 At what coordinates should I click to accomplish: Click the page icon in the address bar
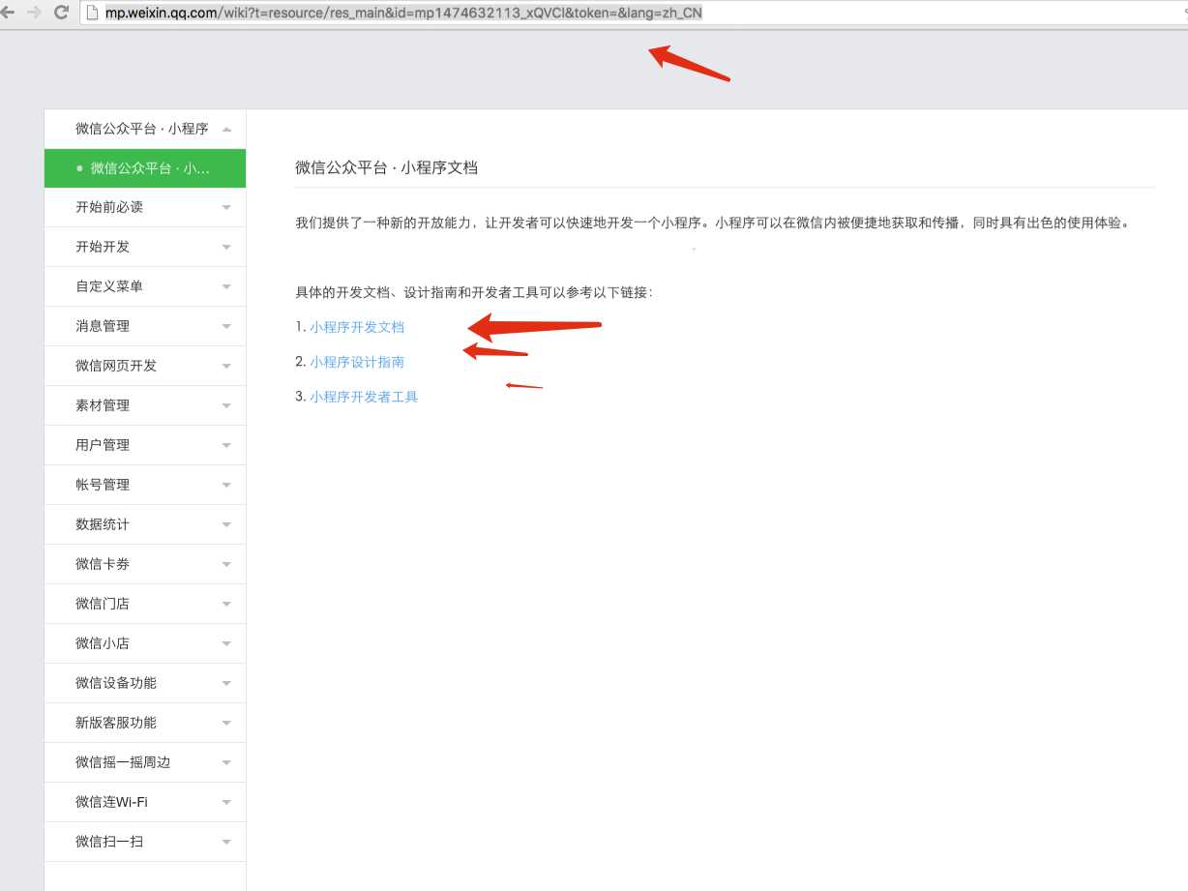(x=94, y=13)
